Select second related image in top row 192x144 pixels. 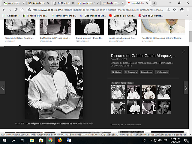click(x=133, y=92)
